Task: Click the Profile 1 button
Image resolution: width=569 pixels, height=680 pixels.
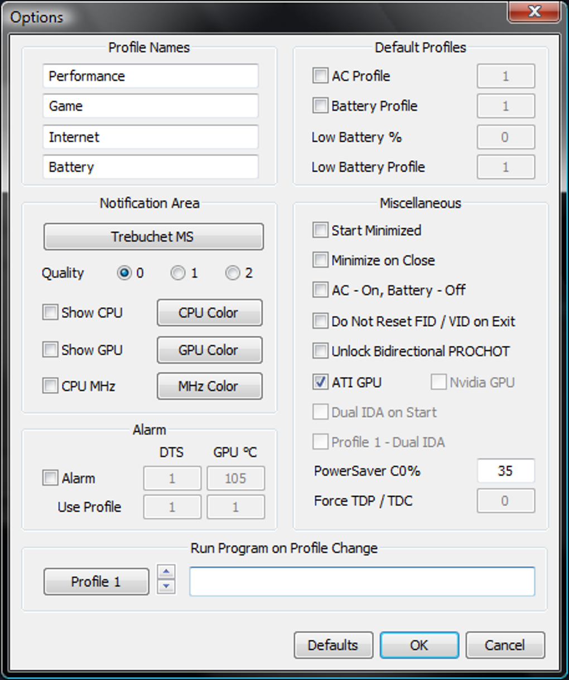Action: pos(97,581)
